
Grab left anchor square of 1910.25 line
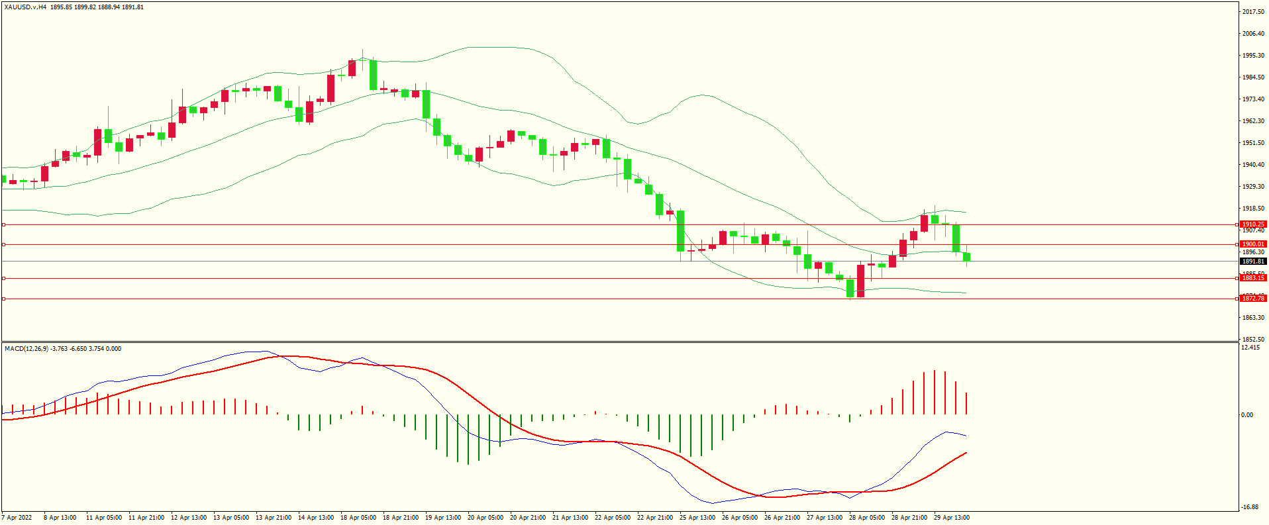tap(3, 224)
